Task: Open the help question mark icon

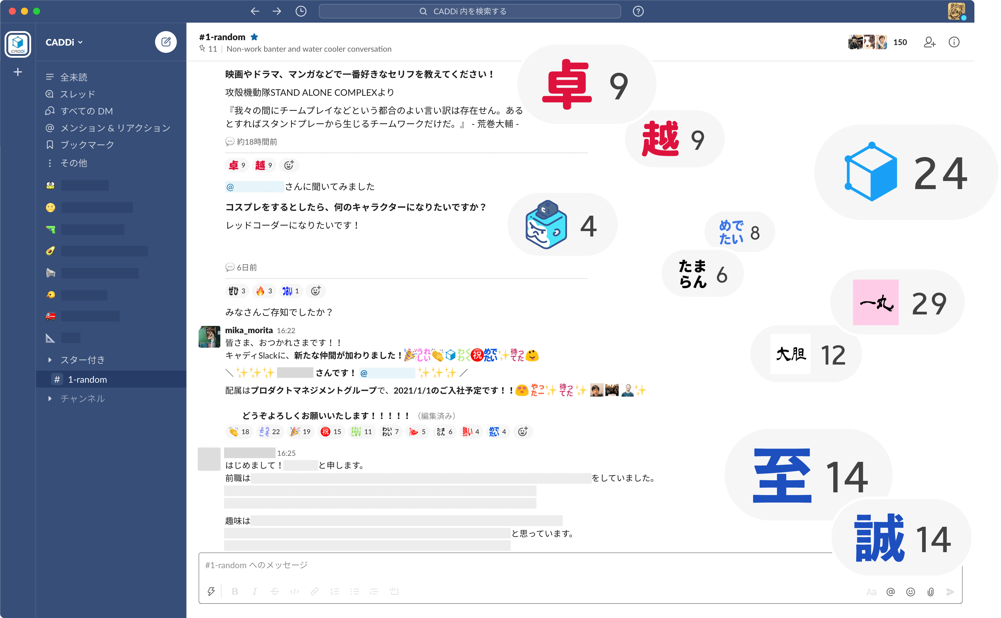Action: 638,11
